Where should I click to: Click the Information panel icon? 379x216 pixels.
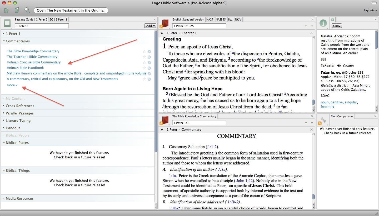[x=323, y=23]
